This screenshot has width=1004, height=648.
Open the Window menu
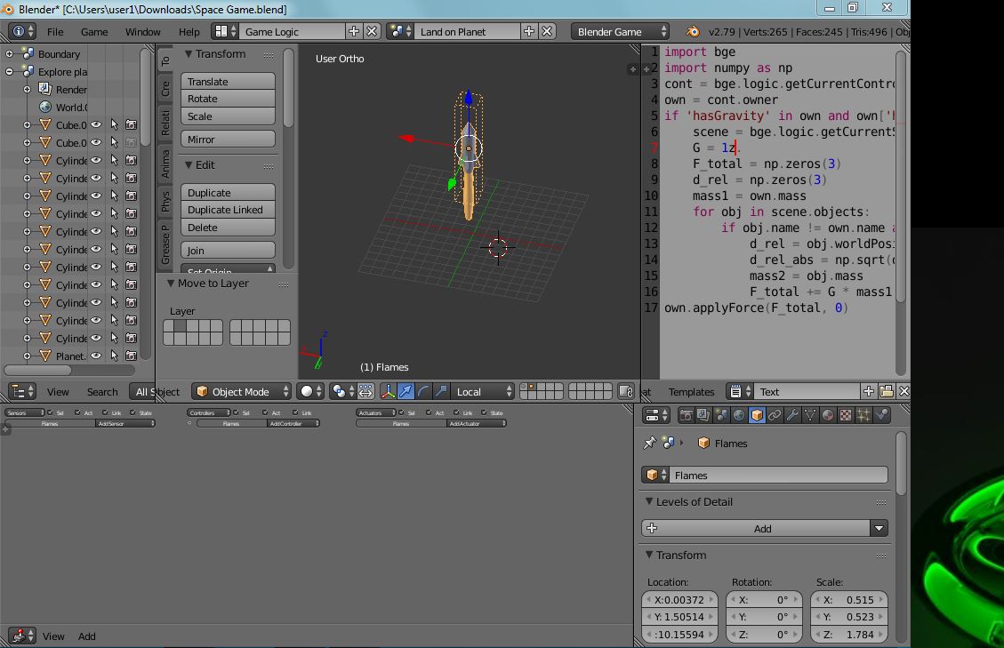pyautogui.click(x=143, y=31)
